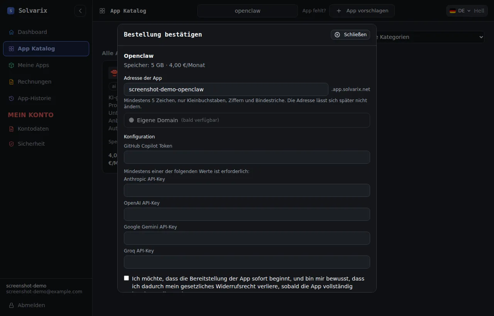494x316 pixels.
Task: Open Sicherheit shield icon entry
Action: [11, 144]
